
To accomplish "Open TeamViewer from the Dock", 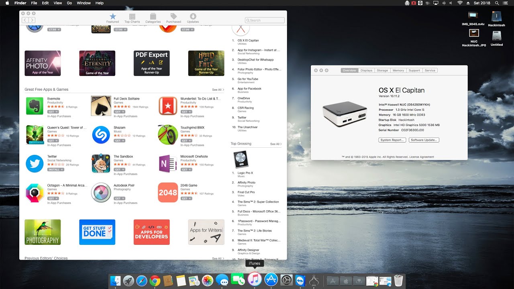I will (x=300, y=281).
